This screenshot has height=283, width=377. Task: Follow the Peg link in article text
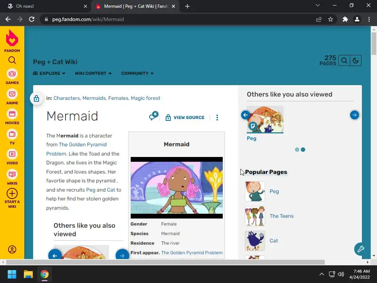(91, 190)
